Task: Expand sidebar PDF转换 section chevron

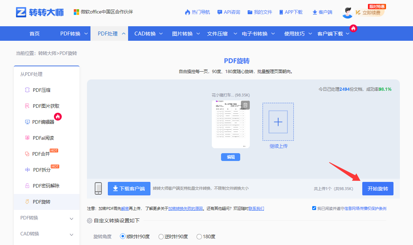Action: tap(71, 219)
